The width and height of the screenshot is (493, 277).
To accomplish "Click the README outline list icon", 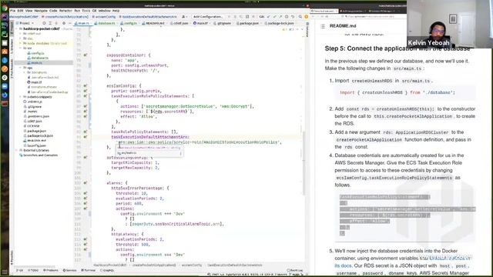I will point(323,26).
